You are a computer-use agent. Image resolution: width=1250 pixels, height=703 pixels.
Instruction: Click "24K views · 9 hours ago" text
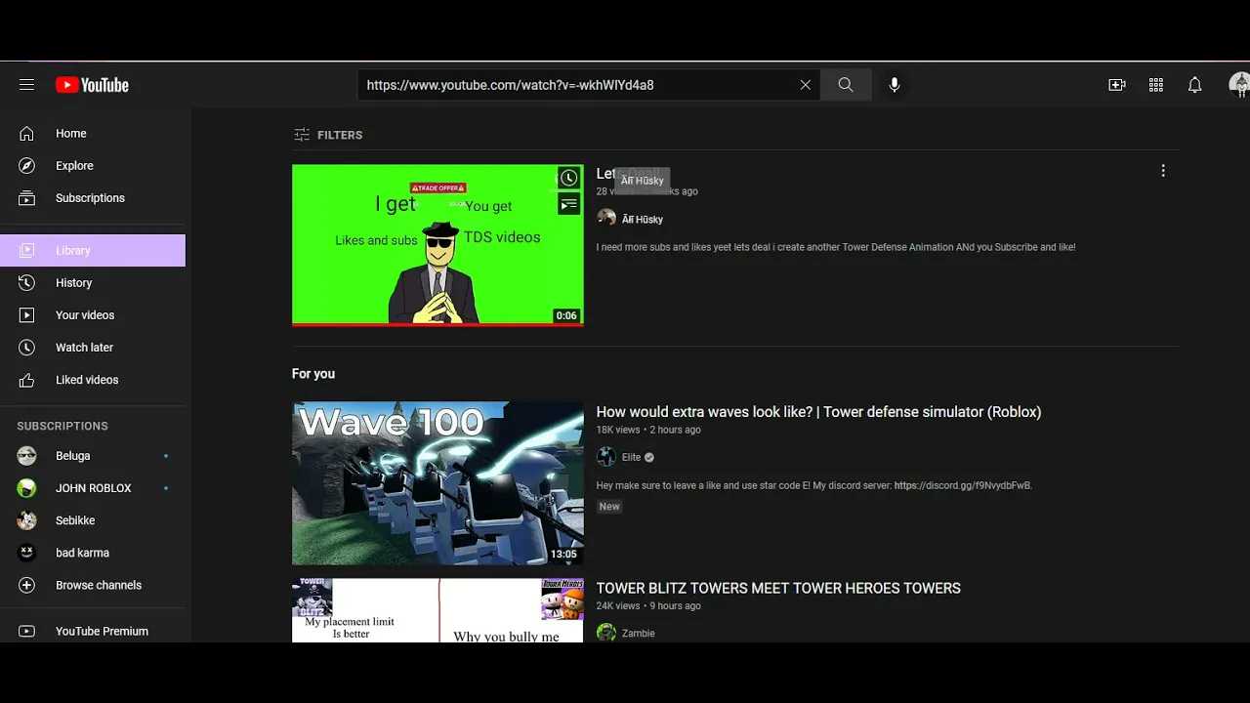648,606
